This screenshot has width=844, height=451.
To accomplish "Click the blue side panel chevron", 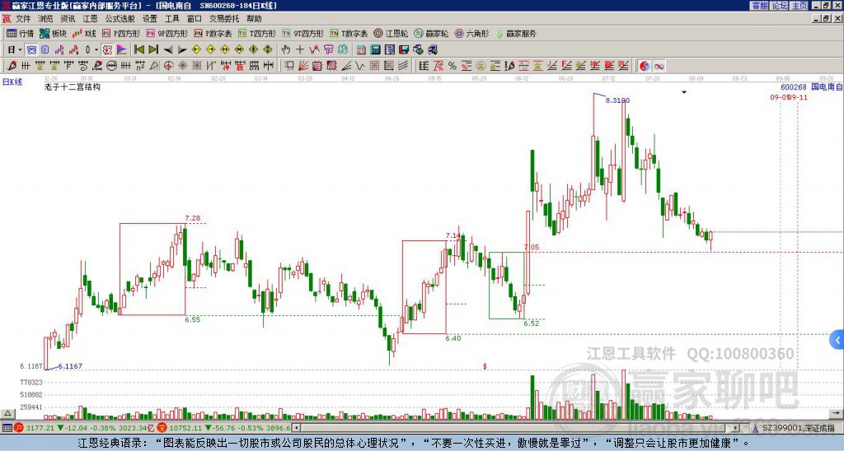I will (837, 340).
